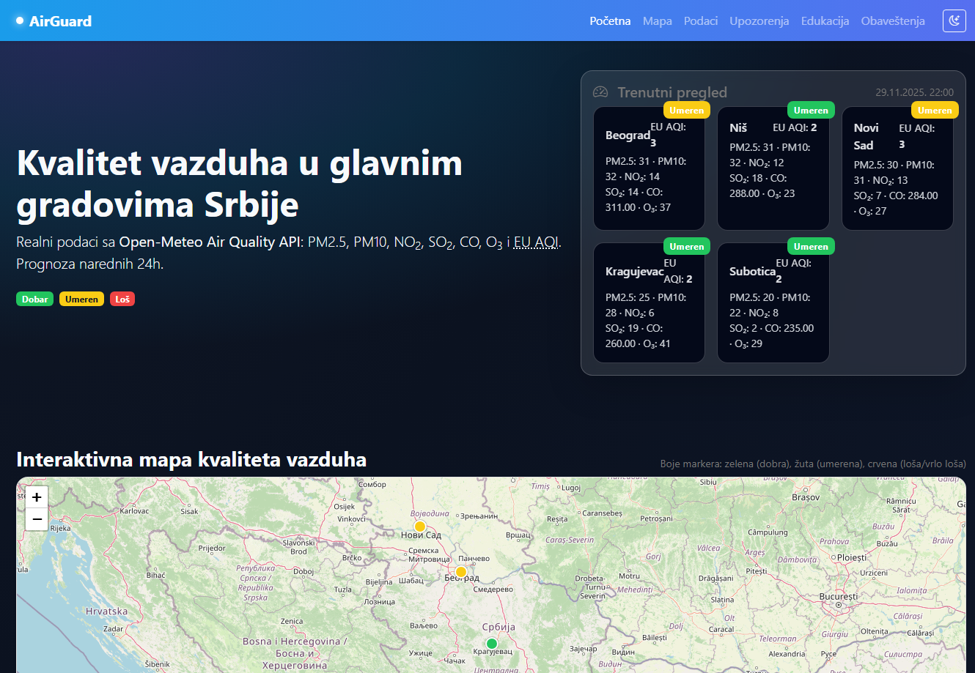Viewport: 975px width, 673px height.
Task: Select the green marker near Kragujevac
Action: tap(491, 643)
